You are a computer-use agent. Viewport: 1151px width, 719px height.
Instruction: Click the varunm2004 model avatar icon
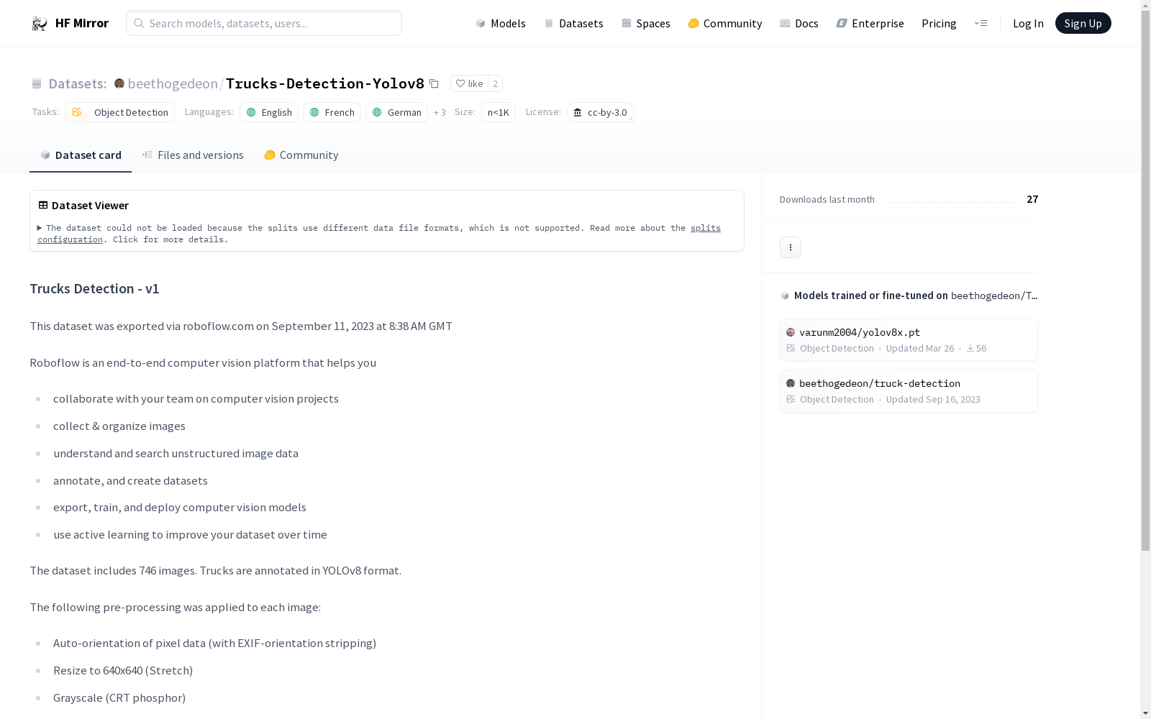pyautogui.click(x=791, y=332)
